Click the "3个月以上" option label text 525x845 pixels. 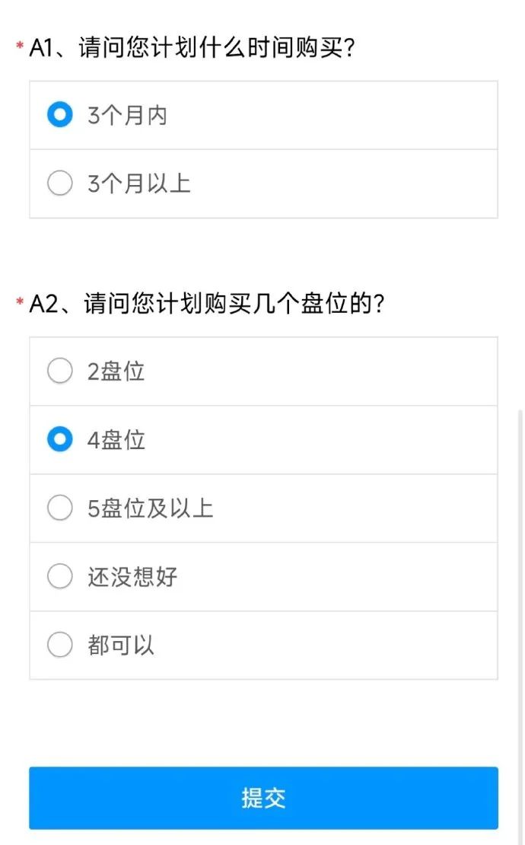pos(138,183)
